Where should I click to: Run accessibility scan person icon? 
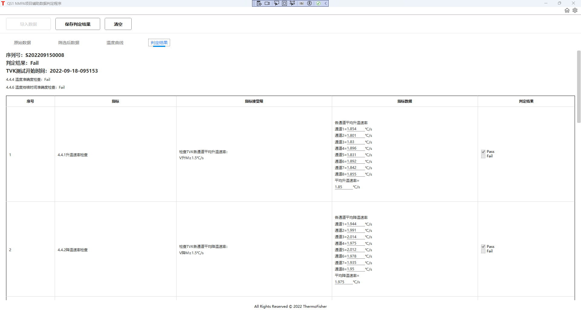tap(310, 3)
